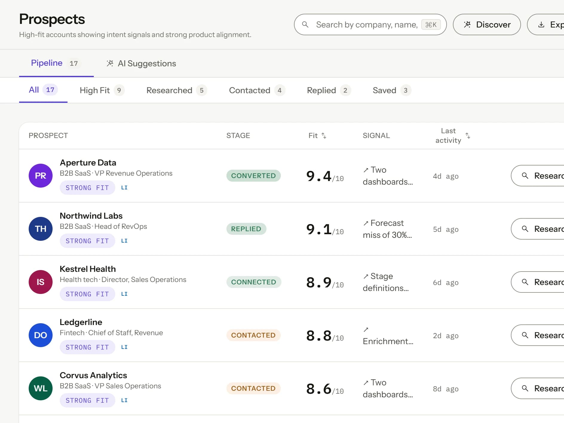Open the Corvus Analytics company name
Image resolution: width=564 pixels, height=423 pixels.
93,375
